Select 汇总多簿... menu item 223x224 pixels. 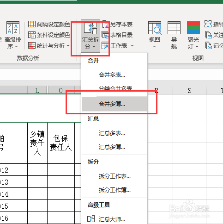point(114,147)
